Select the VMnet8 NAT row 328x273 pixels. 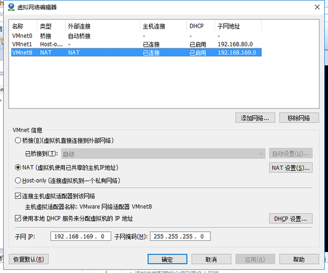click(136, 52)
